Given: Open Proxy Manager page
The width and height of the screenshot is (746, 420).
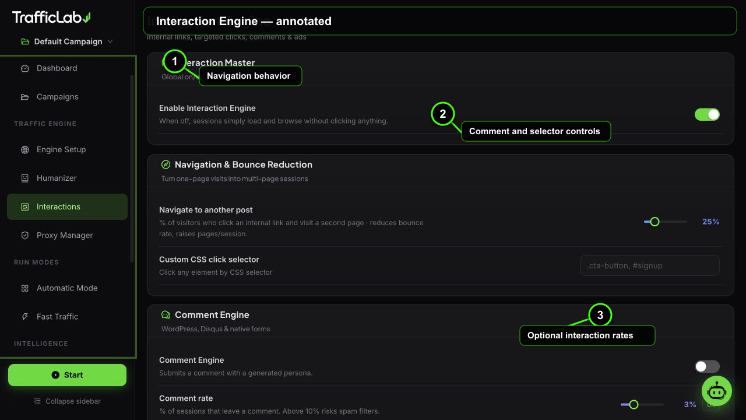Looking at the screenshot, I should click(67, 235).
